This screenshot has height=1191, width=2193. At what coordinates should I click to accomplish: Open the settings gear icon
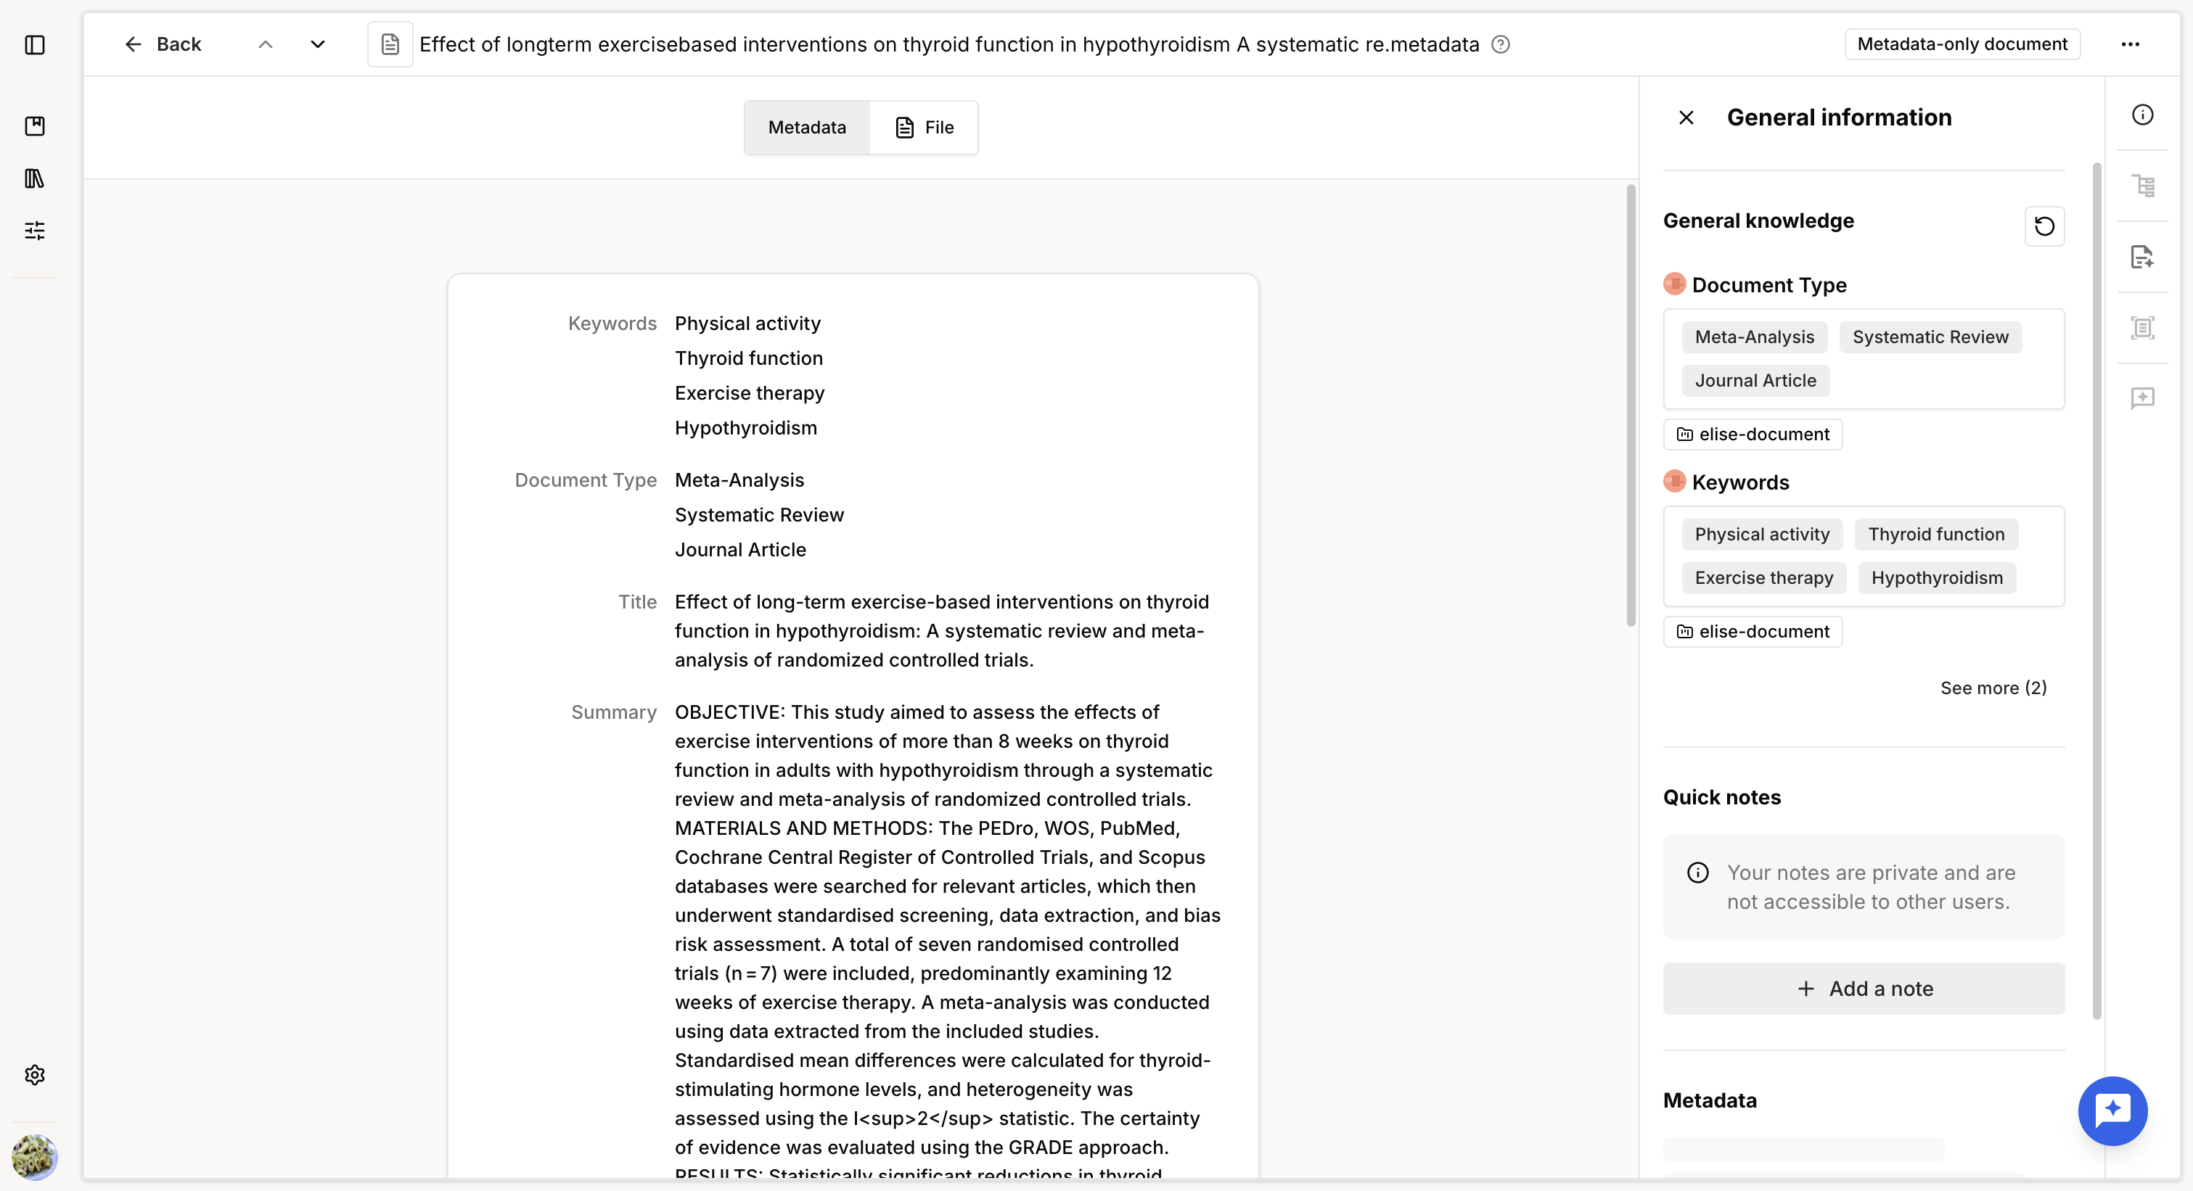[35, 1074]
